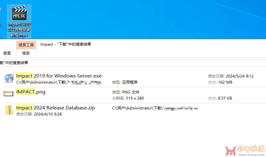The image size is (266, 157).
Task: Click the Impact 2024 zip archive icon
Action: [9, 110]
